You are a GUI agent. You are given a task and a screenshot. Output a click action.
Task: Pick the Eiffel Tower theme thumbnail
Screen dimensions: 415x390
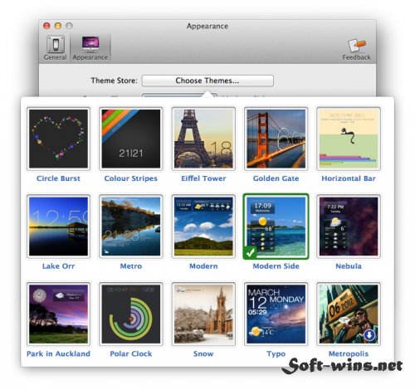coord(203,139)
